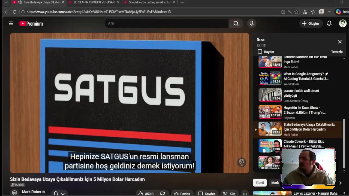Create a clip with Klip button
Screen dimensions: 349x196
coord(229,194)
